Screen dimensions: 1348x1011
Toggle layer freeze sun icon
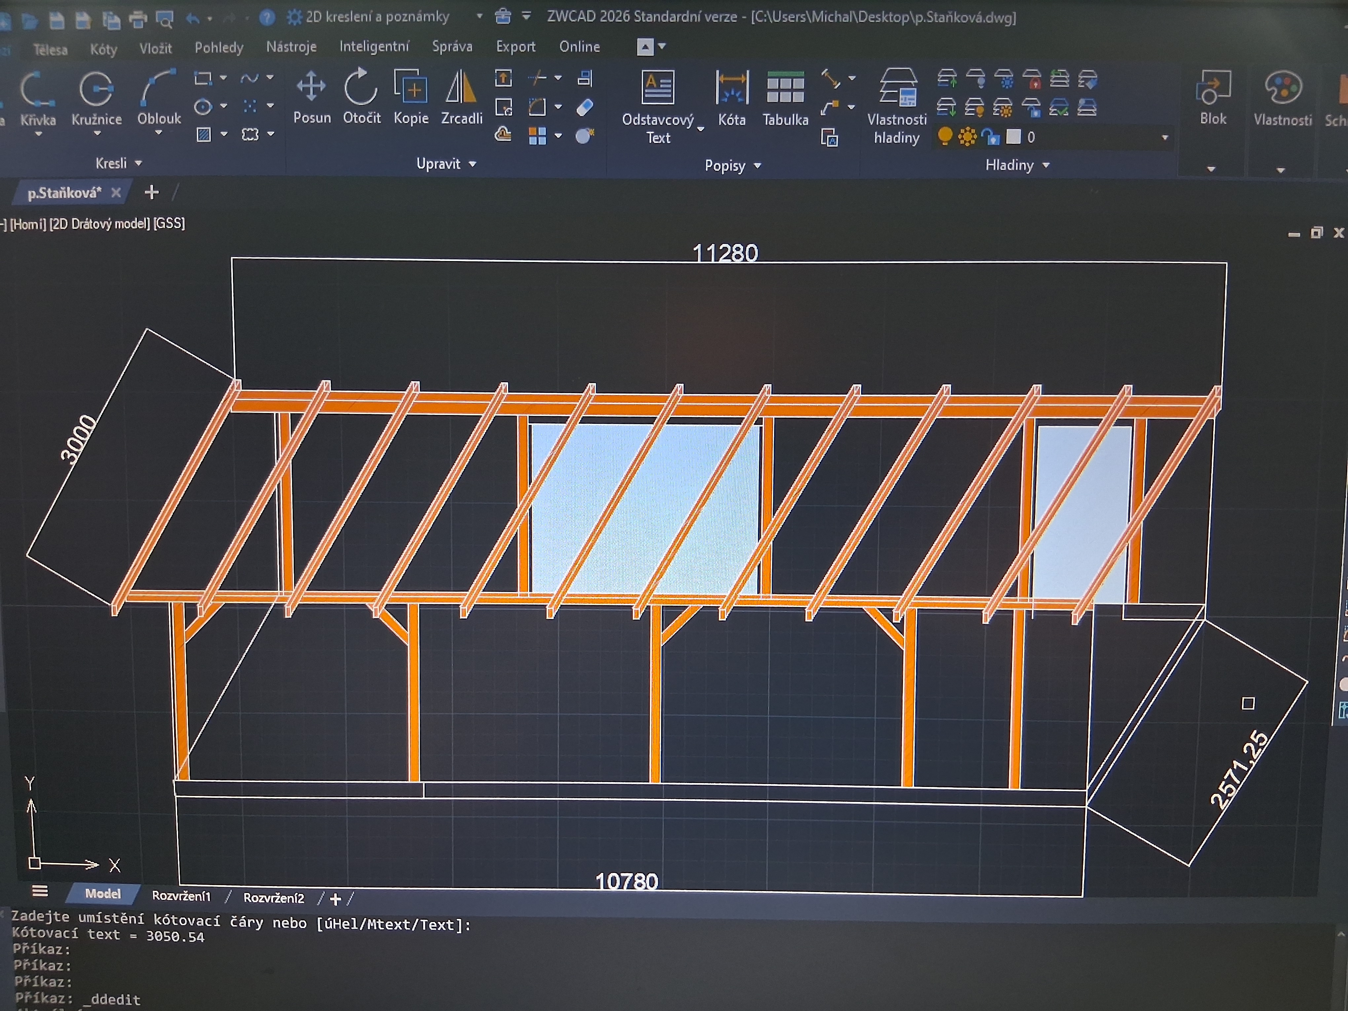click(x=967, y=137)
